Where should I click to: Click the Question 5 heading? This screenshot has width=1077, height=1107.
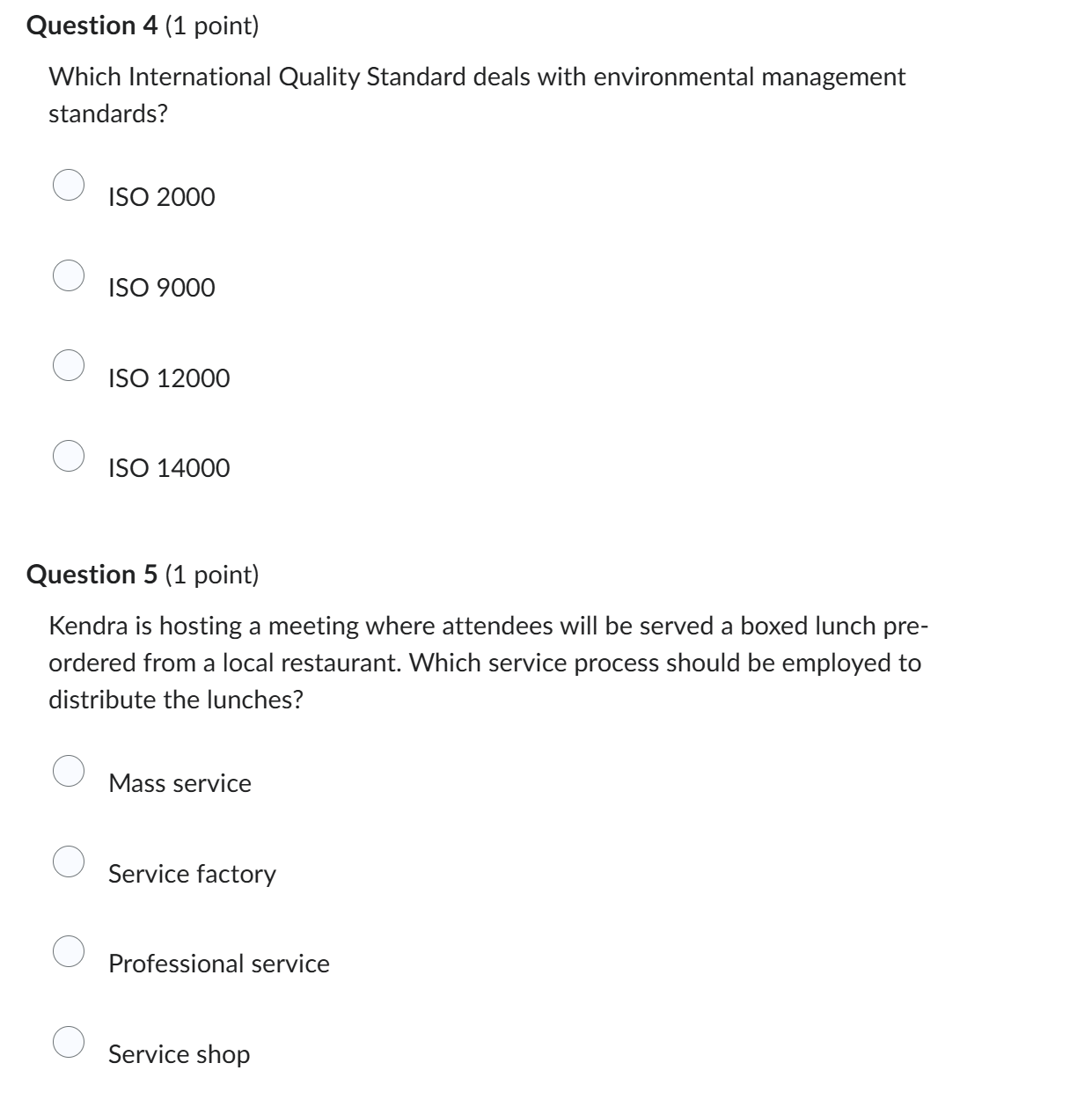point(144,575)
